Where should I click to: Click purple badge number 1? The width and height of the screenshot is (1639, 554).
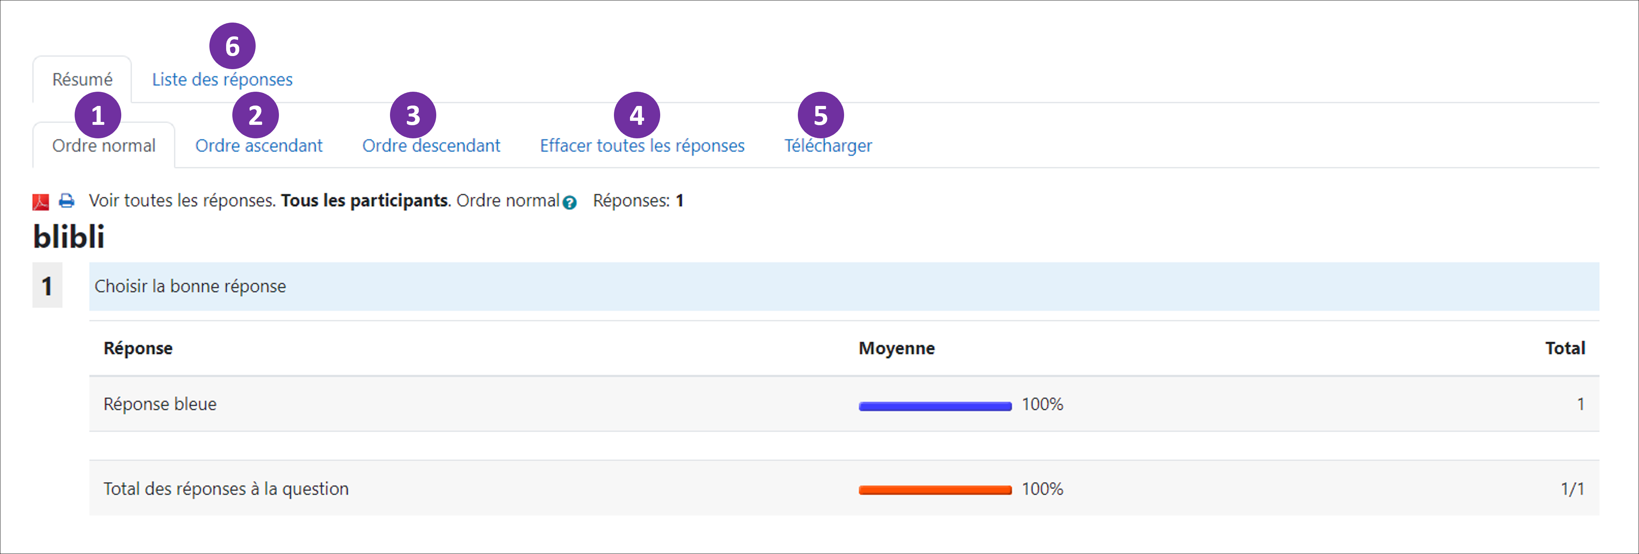point(97,115)
